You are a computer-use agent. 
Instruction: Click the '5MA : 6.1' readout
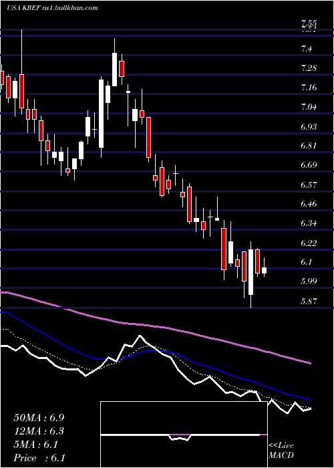click(x=36, y=445)
